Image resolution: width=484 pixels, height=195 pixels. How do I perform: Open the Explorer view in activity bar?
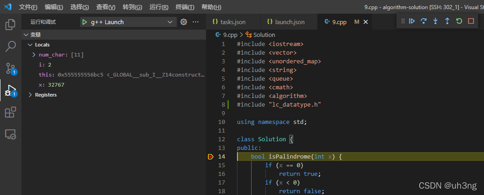coord(10,25)
